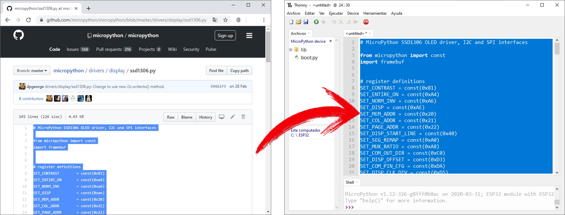This screenshot has height=215, width=565.
Task: Open the Device menu in Thonny
Action: click(353, 13)
